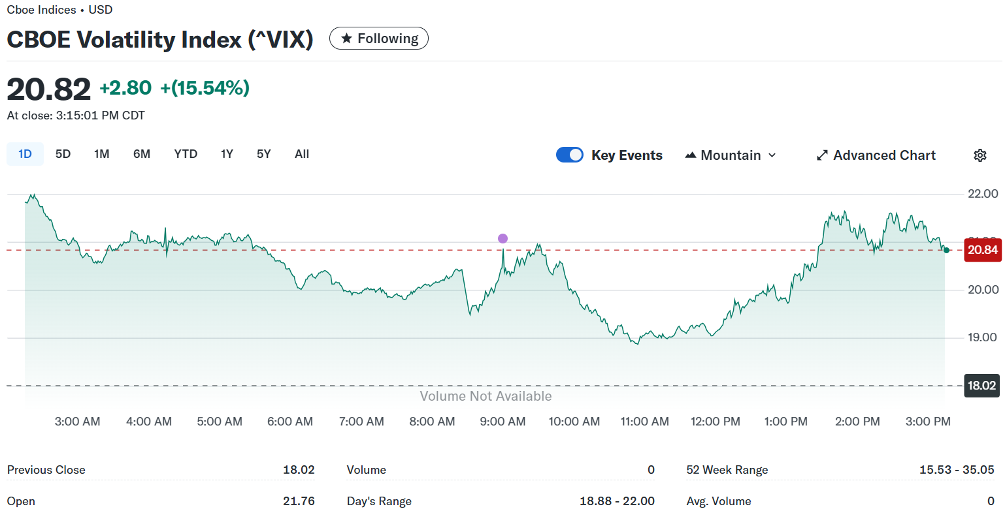This screenshot has height=511, width=1005.
Task: Click the +(15.54%) percent change
Action: tap(205, 87)
